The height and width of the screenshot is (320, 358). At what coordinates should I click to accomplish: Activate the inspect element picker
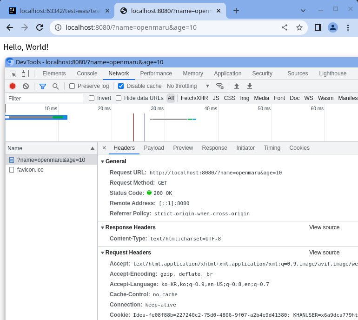[x=13, y=73]
